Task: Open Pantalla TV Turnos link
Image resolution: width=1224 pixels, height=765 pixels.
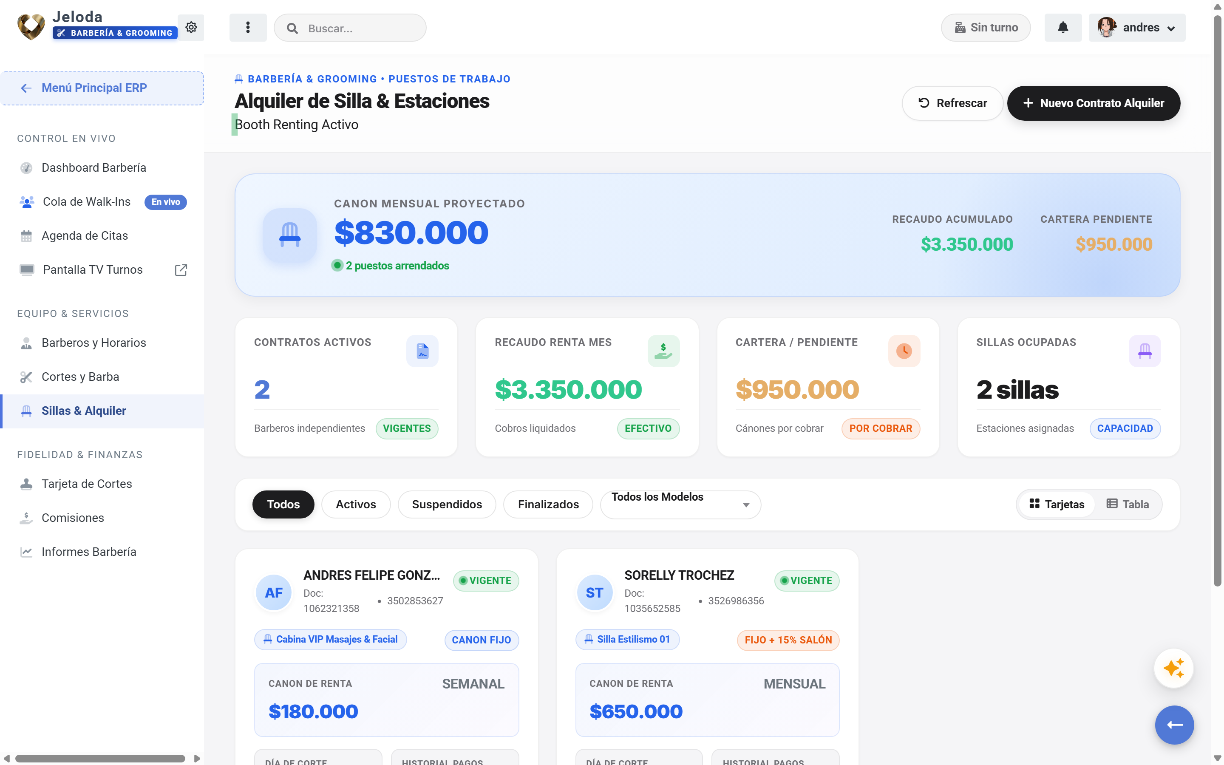Action: (102, 270)
